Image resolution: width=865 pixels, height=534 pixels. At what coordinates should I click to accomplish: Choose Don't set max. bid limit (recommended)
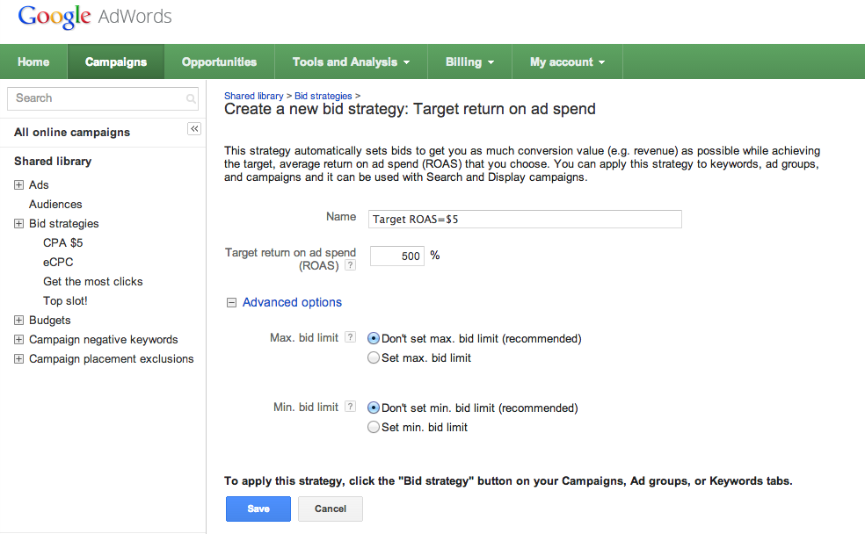point(374,338)
